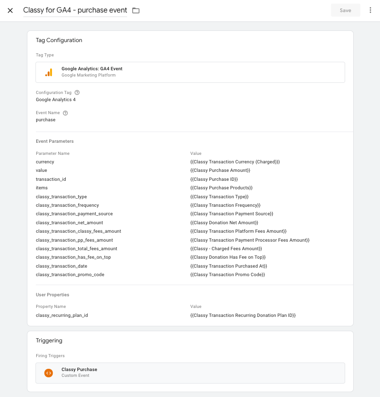
Task: Click the Google Analytics bar chart icon
Action: (49, 72)
